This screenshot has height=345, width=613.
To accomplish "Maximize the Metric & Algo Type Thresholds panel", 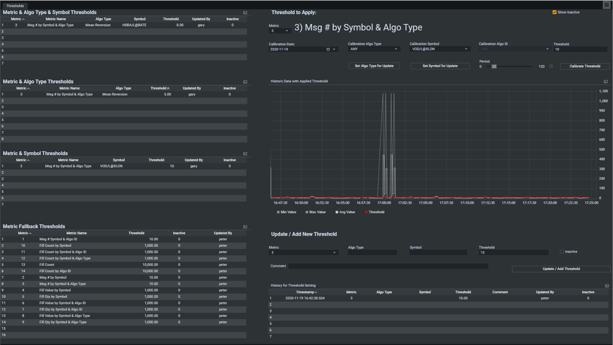I will pos(245,82).
